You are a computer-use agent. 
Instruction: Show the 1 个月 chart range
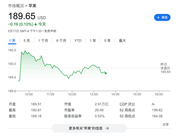(43, 41)
